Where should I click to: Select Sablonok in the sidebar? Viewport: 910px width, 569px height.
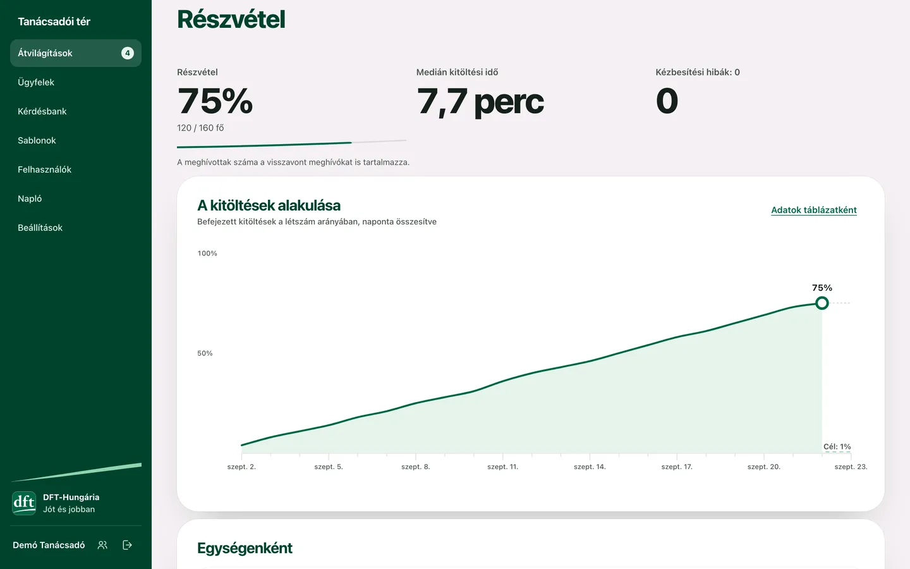click(x=76, y=140)
